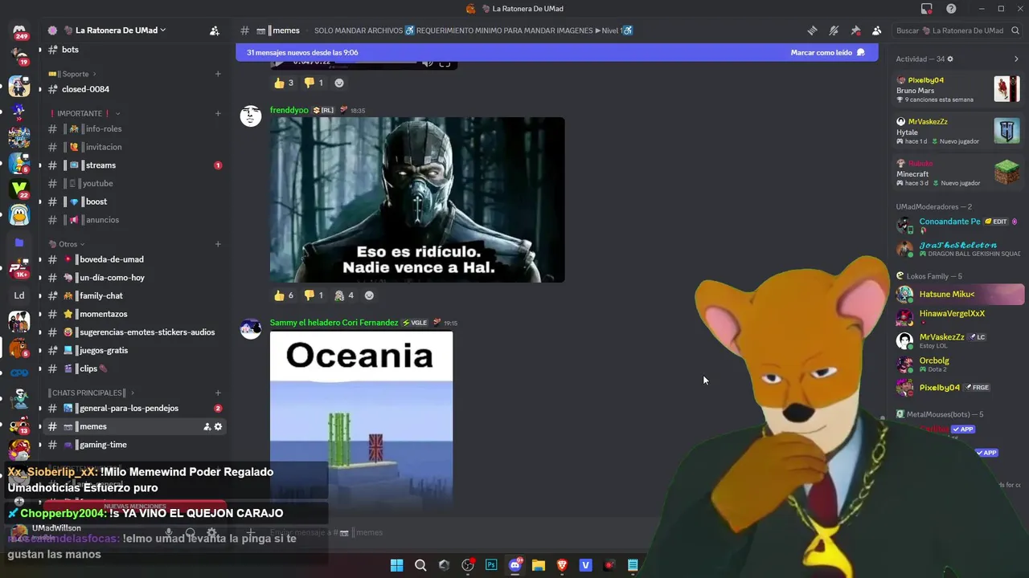Open Sammy el heladero Cori Fernandez profile
Screen dimensions: 1029x578
(x=334, y=323)
